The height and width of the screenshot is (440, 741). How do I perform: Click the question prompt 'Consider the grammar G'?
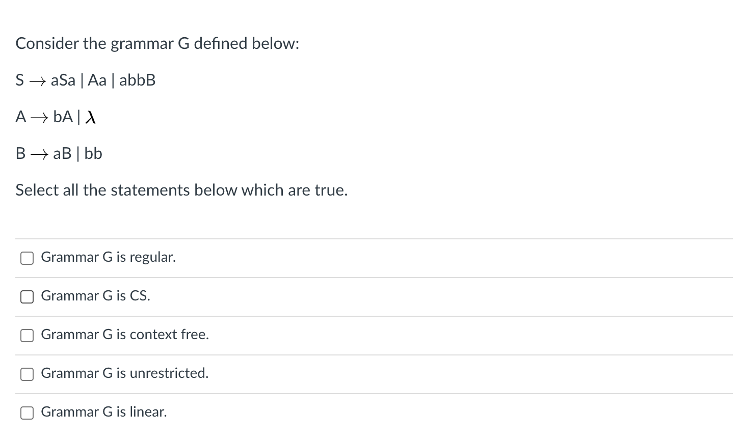(x=157, y=44)
